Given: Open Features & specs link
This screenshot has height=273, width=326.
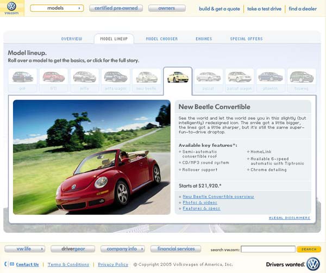Looking at the screenshot, I should coord(201,208).
